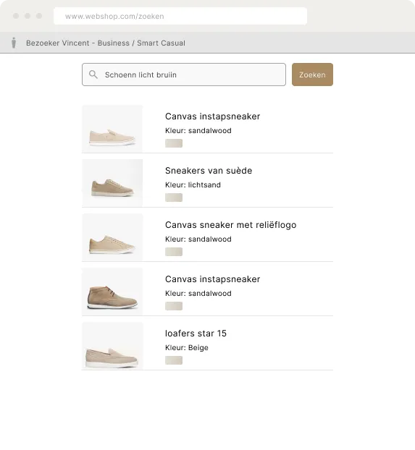Pick the Beige swatch under loafers star 15
This screenshot has height=450, width=415.
[x=174, y=360]
